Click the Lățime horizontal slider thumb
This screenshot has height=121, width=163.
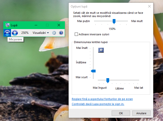point(108,80)
